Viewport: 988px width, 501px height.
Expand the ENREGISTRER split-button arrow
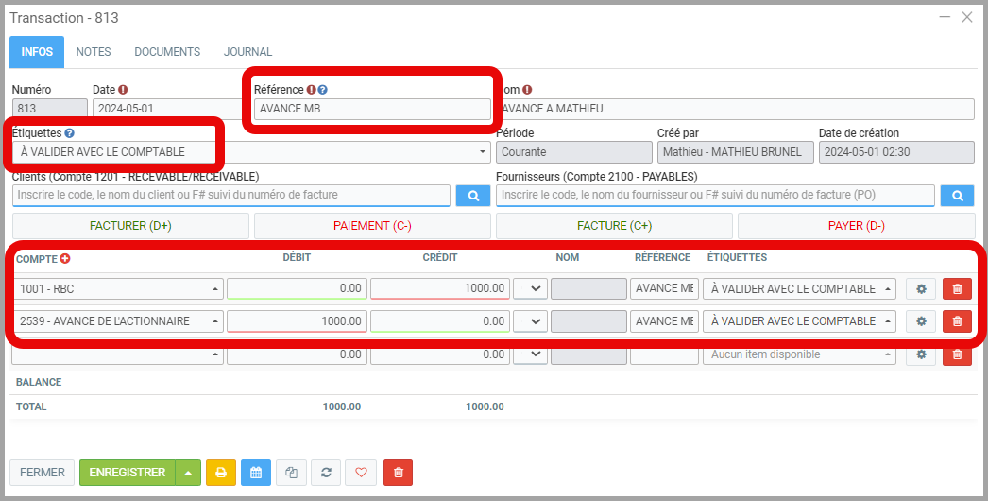(x=188, y=473)
